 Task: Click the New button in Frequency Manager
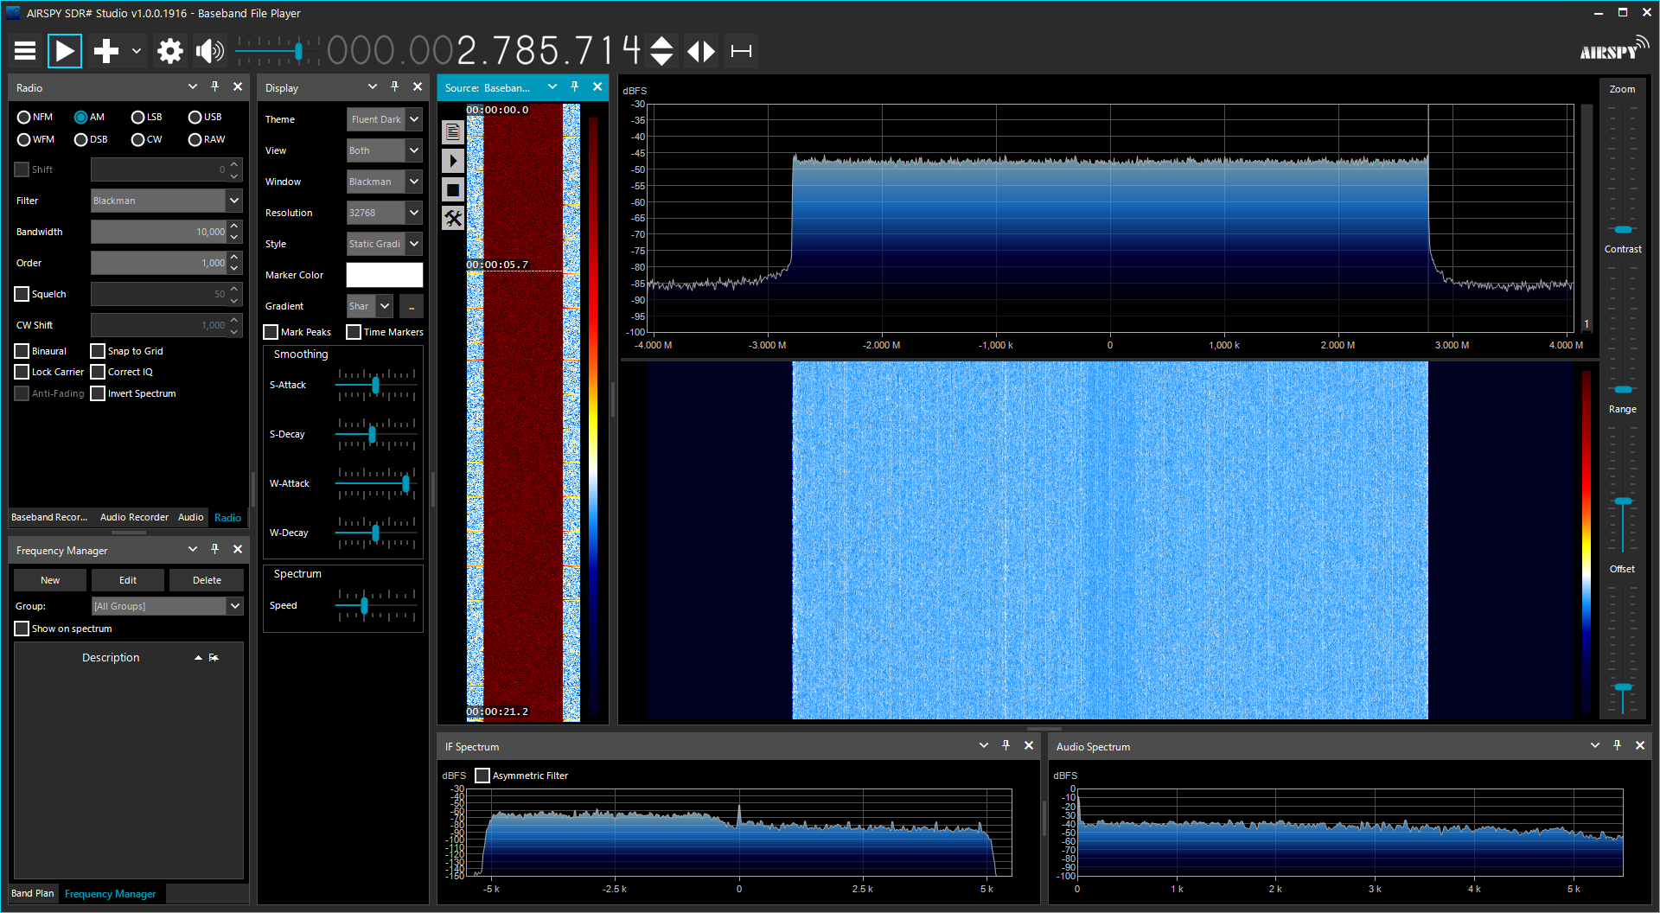coord(50,580)
